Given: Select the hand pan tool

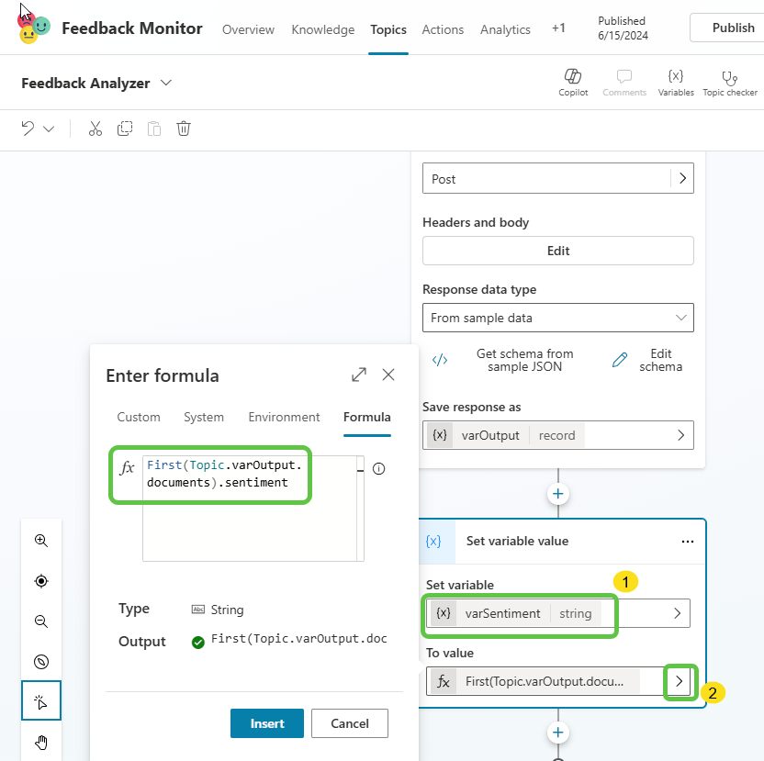Looking at the screenshot, I should [x=41, y=742].
